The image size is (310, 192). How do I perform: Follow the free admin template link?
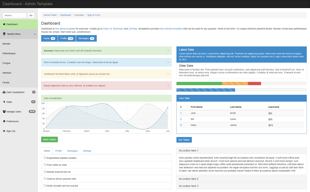pos(65,29)
